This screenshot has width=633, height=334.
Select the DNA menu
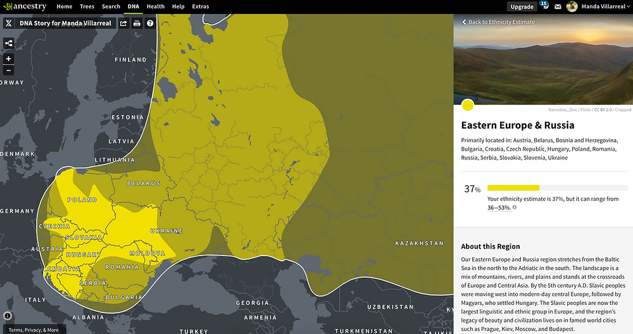133,6
